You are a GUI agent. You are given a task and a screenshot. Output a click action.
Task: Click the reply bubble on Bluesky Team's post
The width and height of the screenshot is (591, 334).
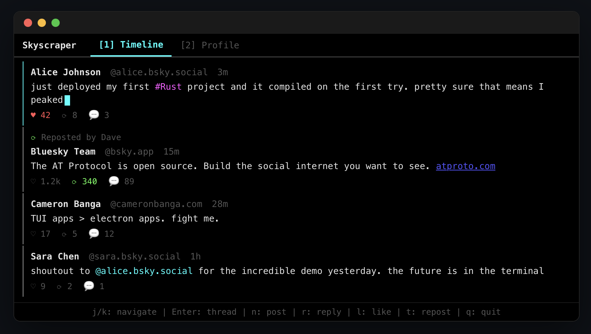[114, 181]
